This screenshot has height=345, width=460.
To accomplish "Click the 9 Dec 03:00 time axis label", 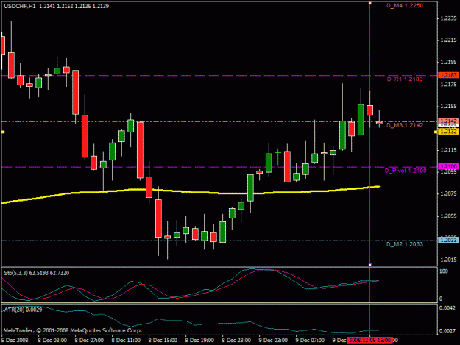I will click(273, 341).
